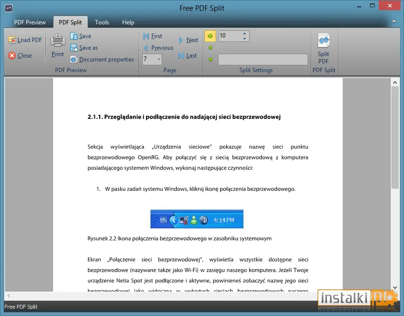Jump to First page
The height and width of the screenshot is (316, 404).
pyautogui.click(x=152, y=36)
